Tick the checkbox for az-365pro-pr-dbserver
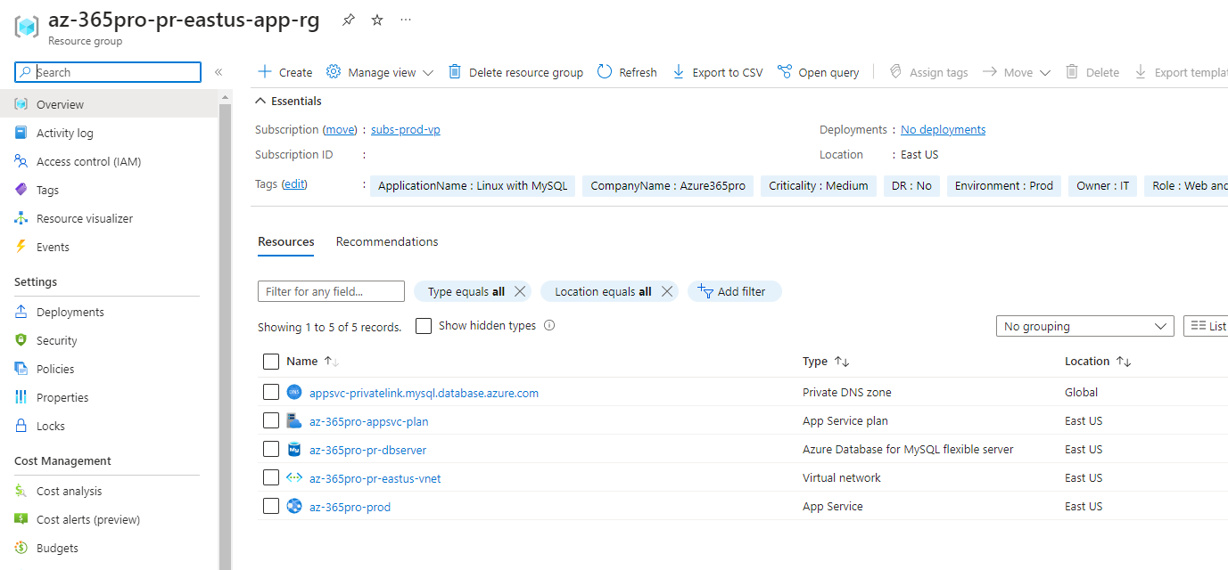Screen dimensions: 1228x570 coord(271,450)
